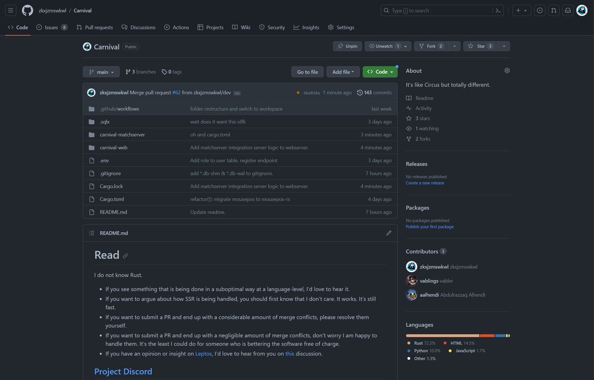Switch to the Projects tab
This screenshot has width=594, height=380.
210,27
